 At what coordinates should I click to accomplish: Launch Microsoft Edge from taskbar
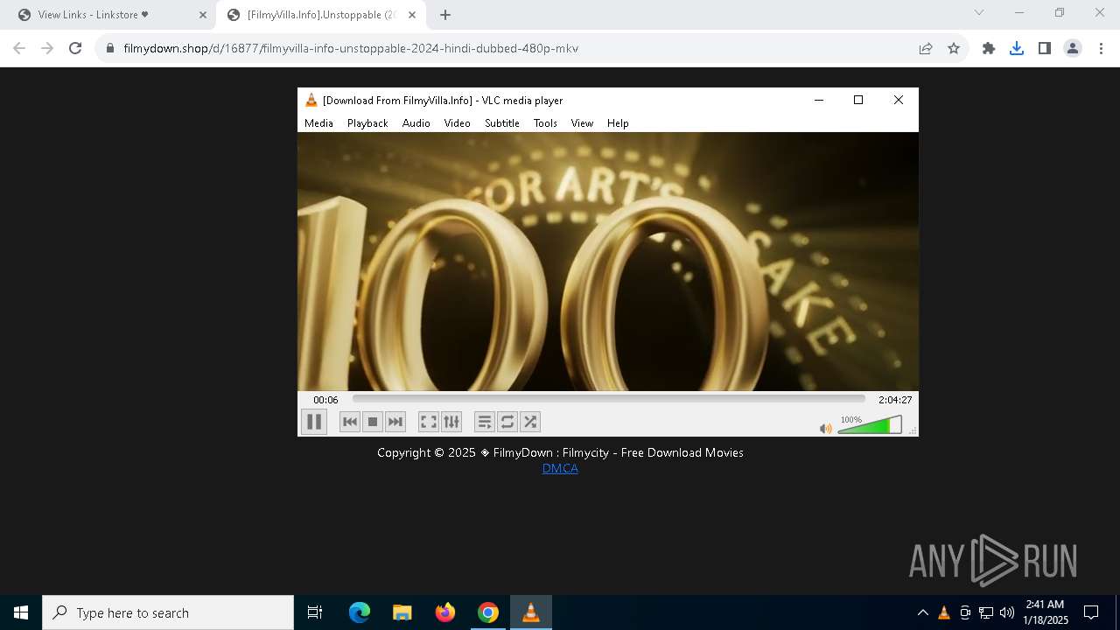click(360, 612)
